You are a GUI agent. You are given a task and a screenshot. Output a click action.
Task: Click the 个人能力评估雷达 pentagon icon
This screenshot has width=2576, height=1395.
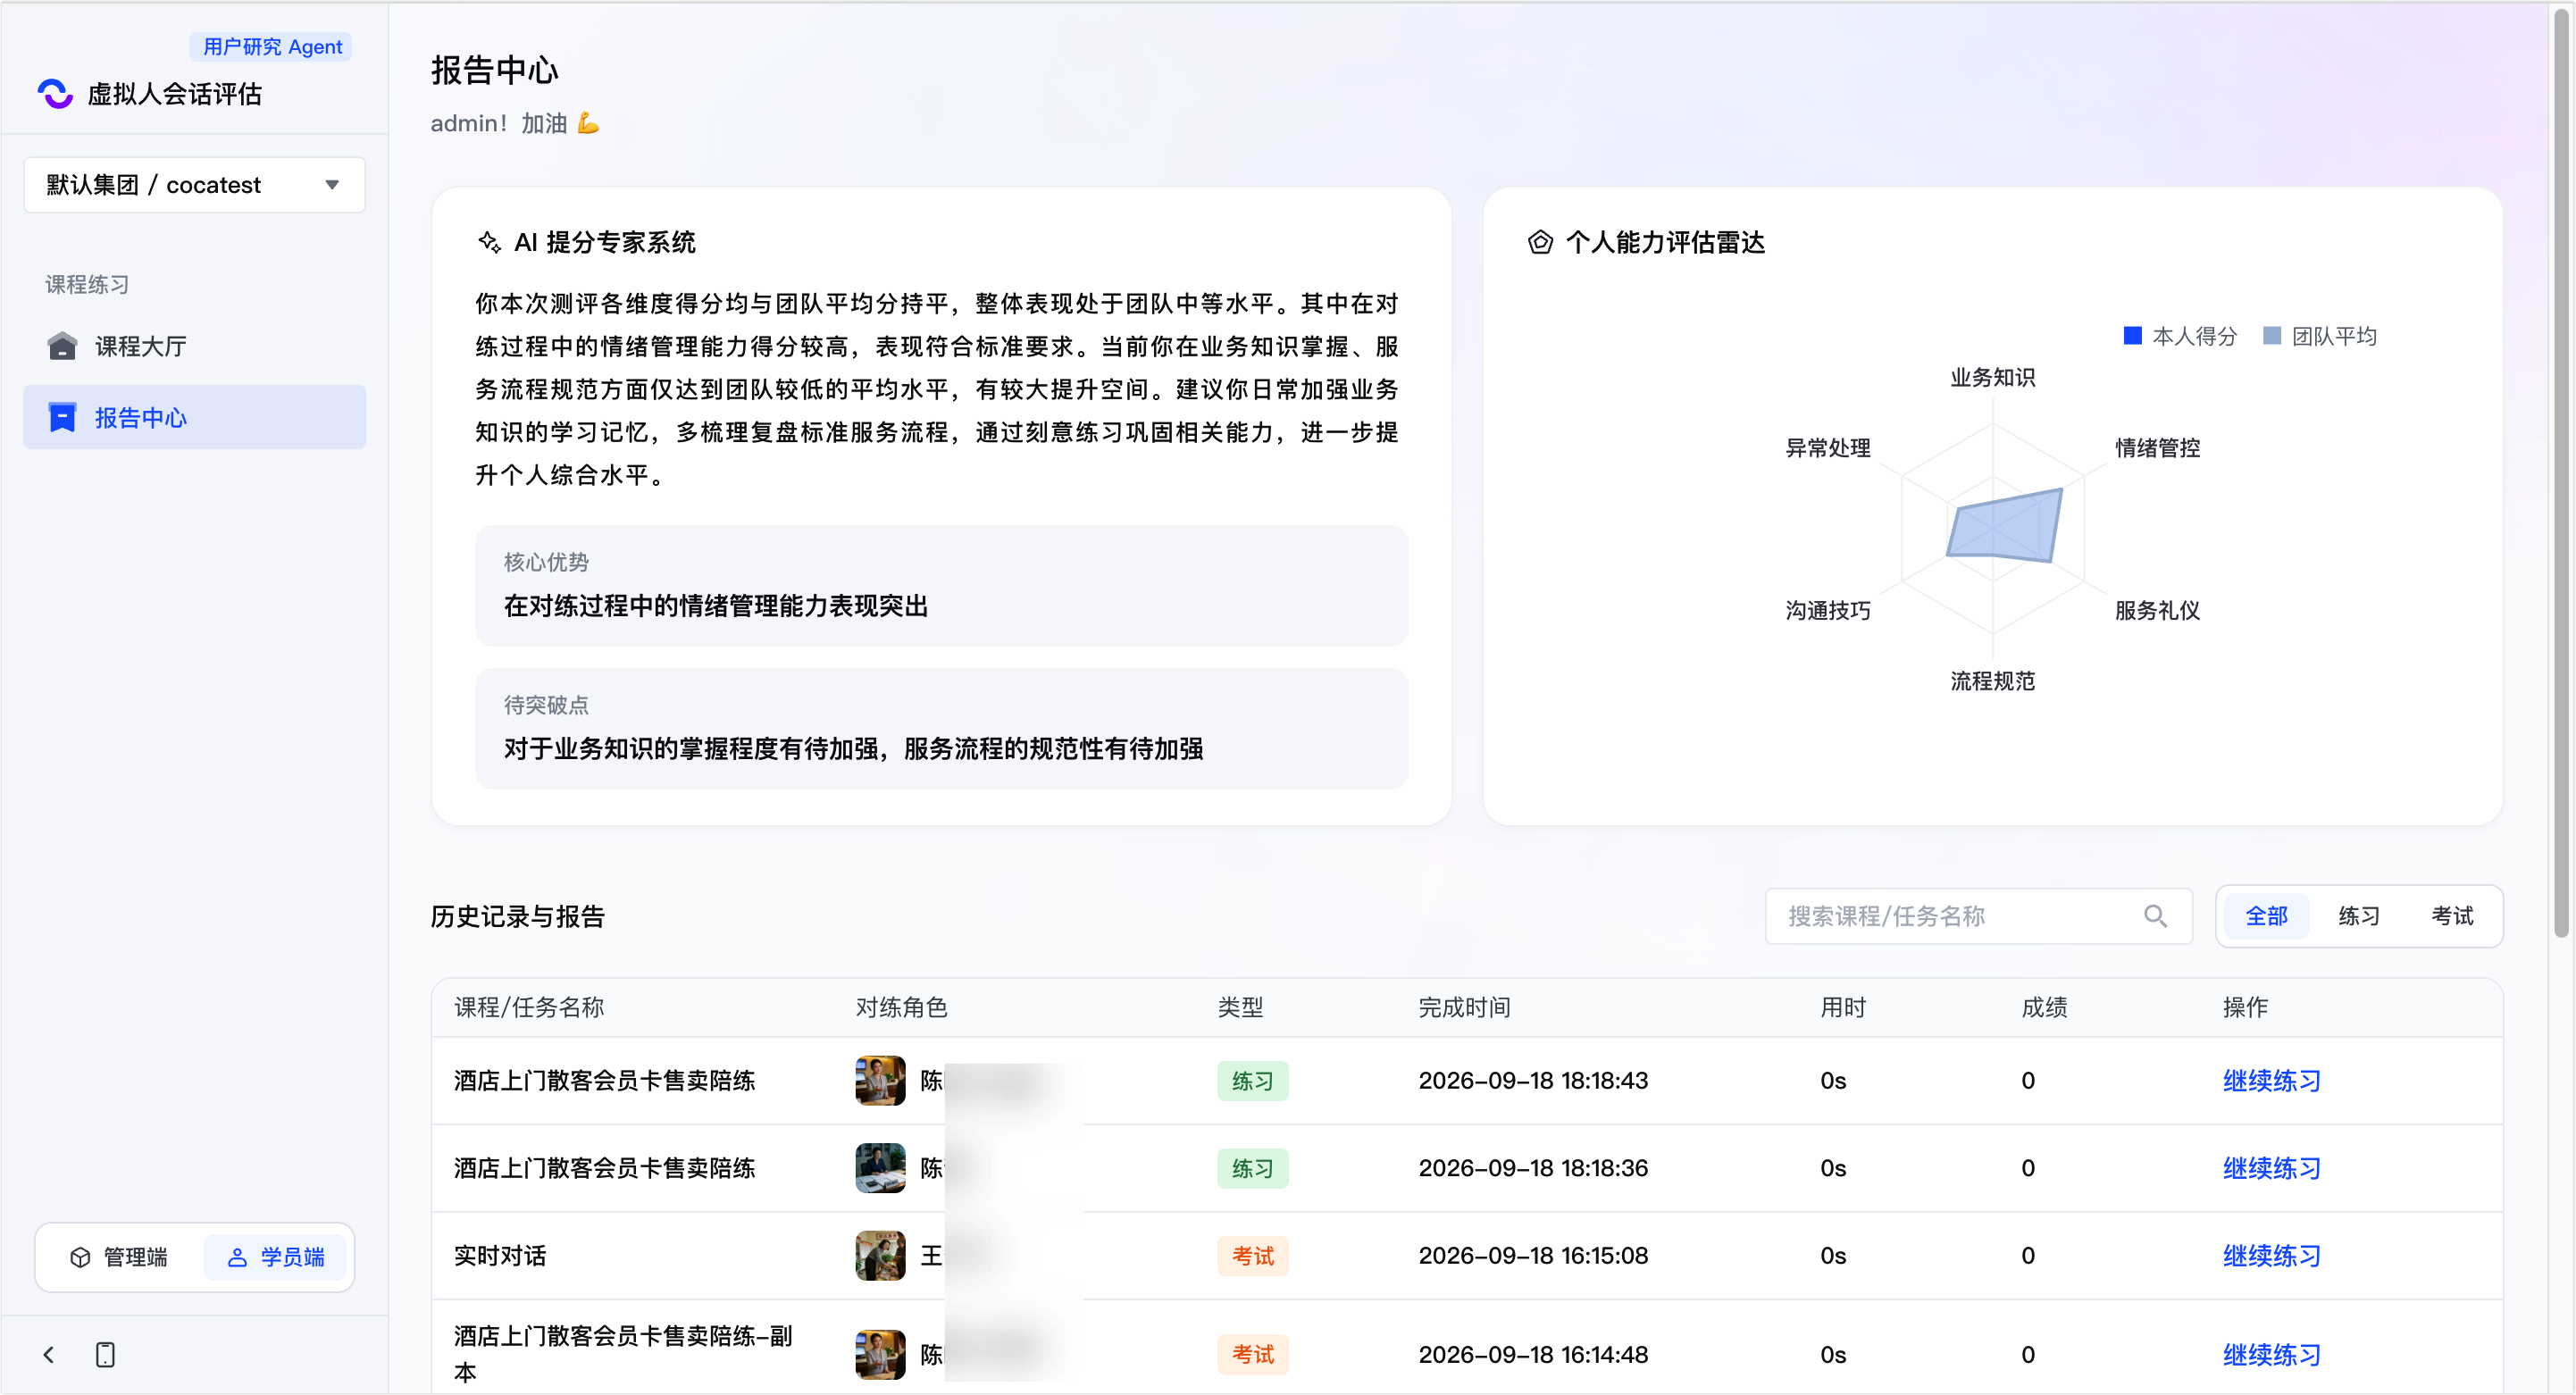[x=1540, y=242]
